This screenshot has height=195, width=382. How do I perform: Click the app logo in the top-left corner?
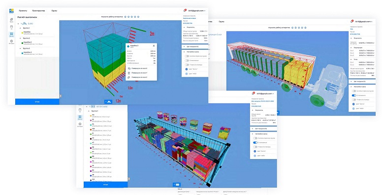pos(11,11)
